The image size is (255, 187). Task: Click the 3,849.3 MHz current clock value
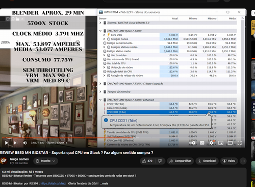coord(171,39)
